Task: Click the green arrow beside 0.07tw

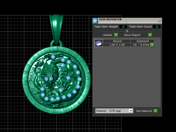Action: click(152, 45)
